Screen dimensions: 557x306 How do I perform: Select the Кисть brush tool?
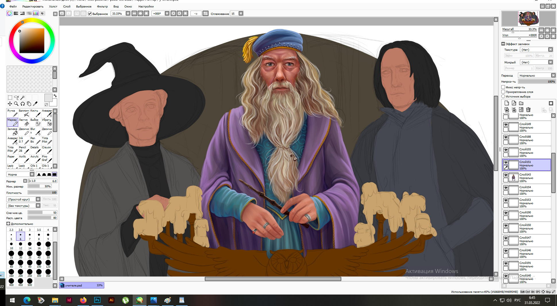[x=35, y=113]
